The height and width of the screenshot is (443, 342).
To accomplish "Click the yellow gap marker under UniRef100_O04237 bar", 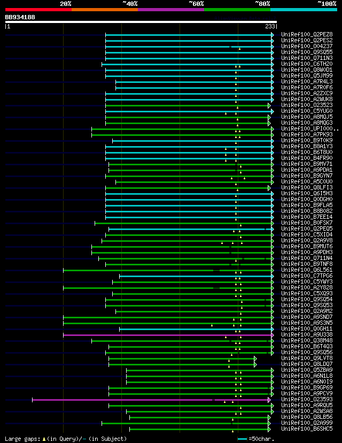I will tap(239, 49).
